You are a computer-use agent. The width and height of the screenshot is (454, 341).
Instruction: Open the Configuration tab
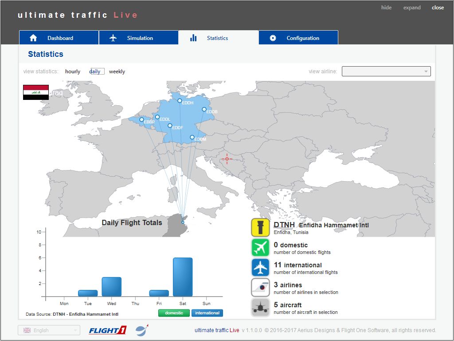pyautogui.click(x=298, y=38)
